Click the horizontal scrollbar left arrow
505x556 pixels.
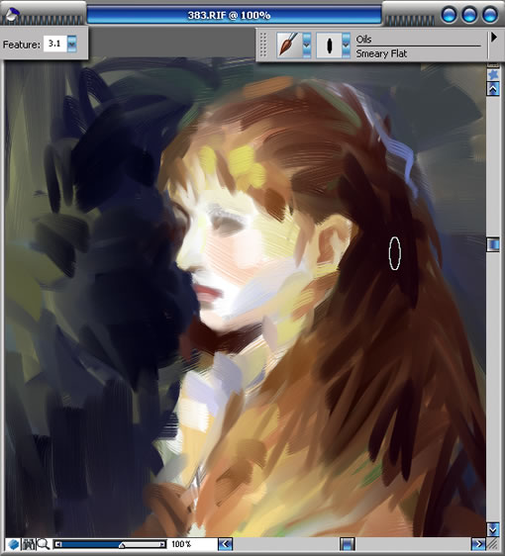click(225, 544)
